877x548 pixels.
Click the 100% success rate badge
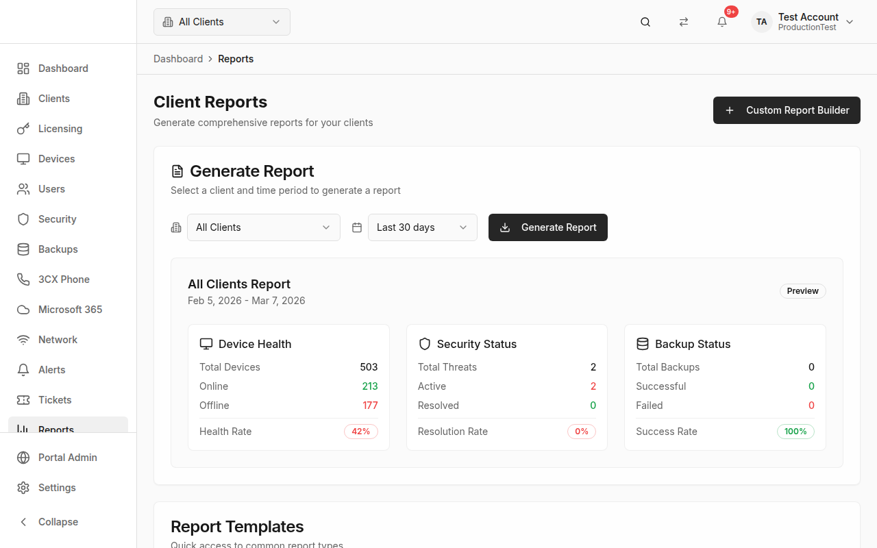click(x=795, y=432)
